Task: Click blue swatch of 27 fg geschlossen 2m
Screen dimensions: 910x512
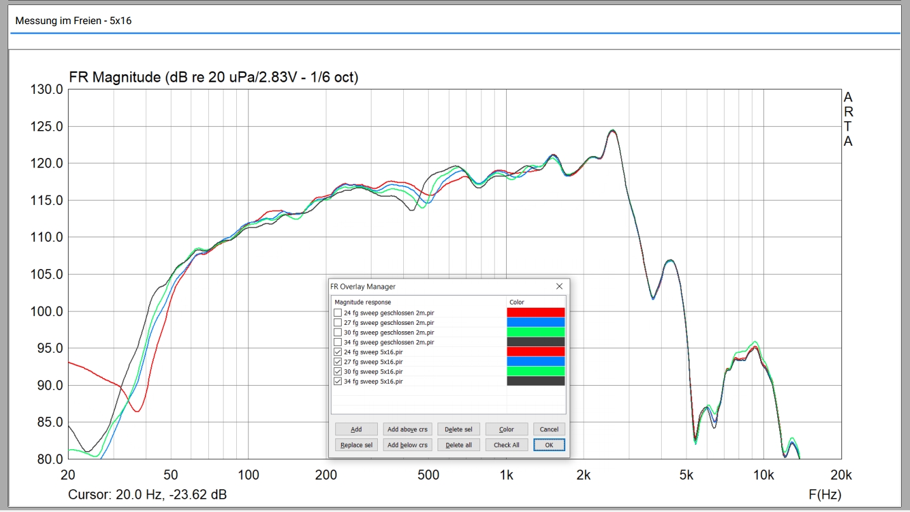Action: tap(536, 322)
